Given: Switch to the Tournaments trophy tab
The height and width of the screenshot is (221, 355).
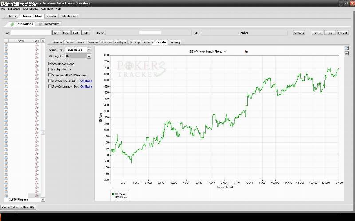Looking at the screenshot, I should (x=49, y=24).
